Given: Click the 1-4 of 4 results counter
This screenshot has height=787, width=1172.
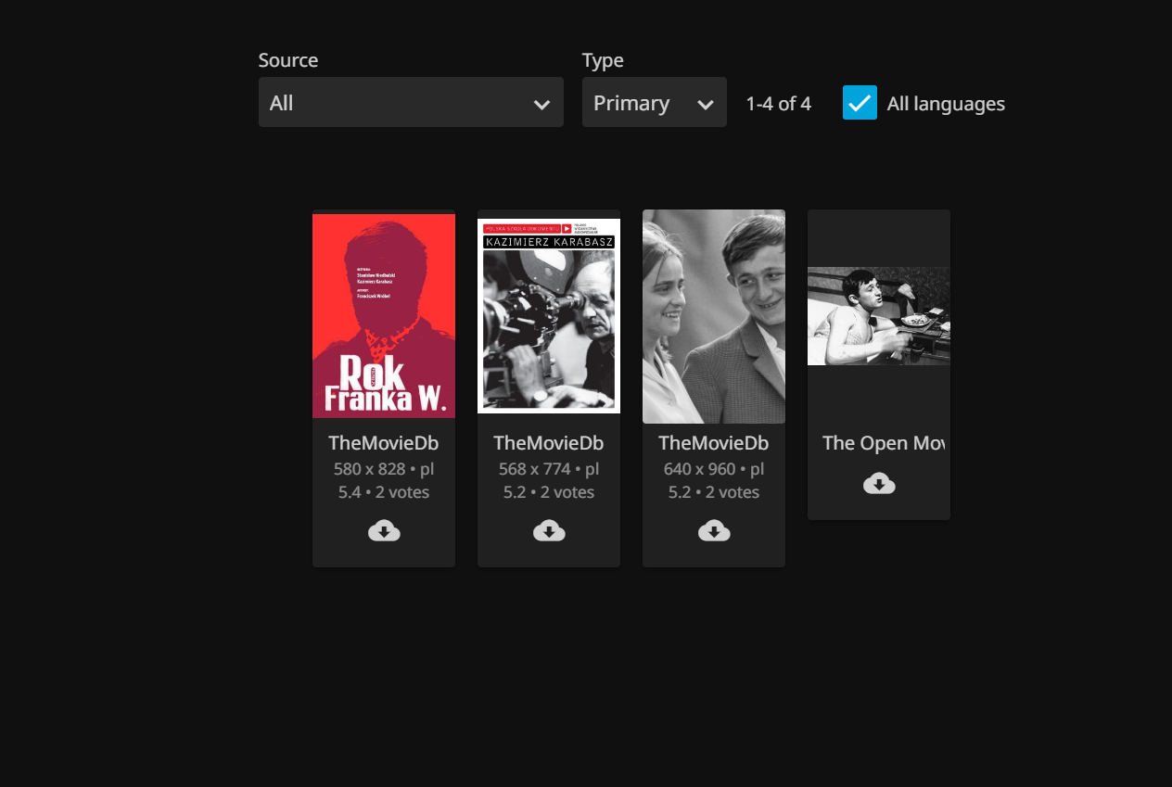Looking at the screenshot, I should pyautogui.click(x=778, y=104).
